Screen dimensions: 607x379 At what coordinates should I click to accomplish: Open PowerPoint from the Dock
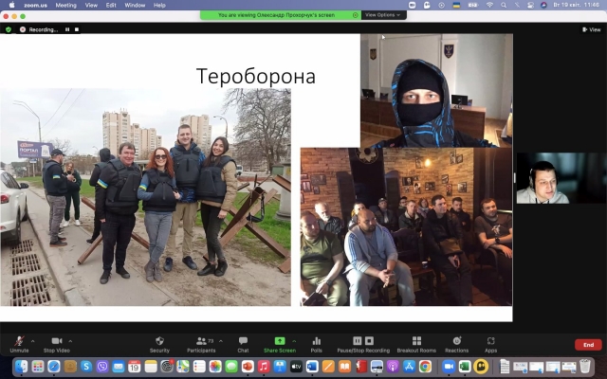pos(248,366)
